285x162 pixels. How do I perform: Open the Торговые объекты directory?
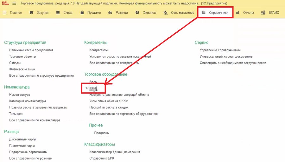22,56
